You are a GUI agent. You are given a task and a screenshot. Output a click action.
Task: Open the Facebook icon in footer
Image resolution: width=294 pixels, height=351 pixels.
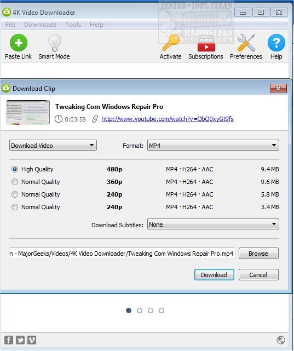9,340
